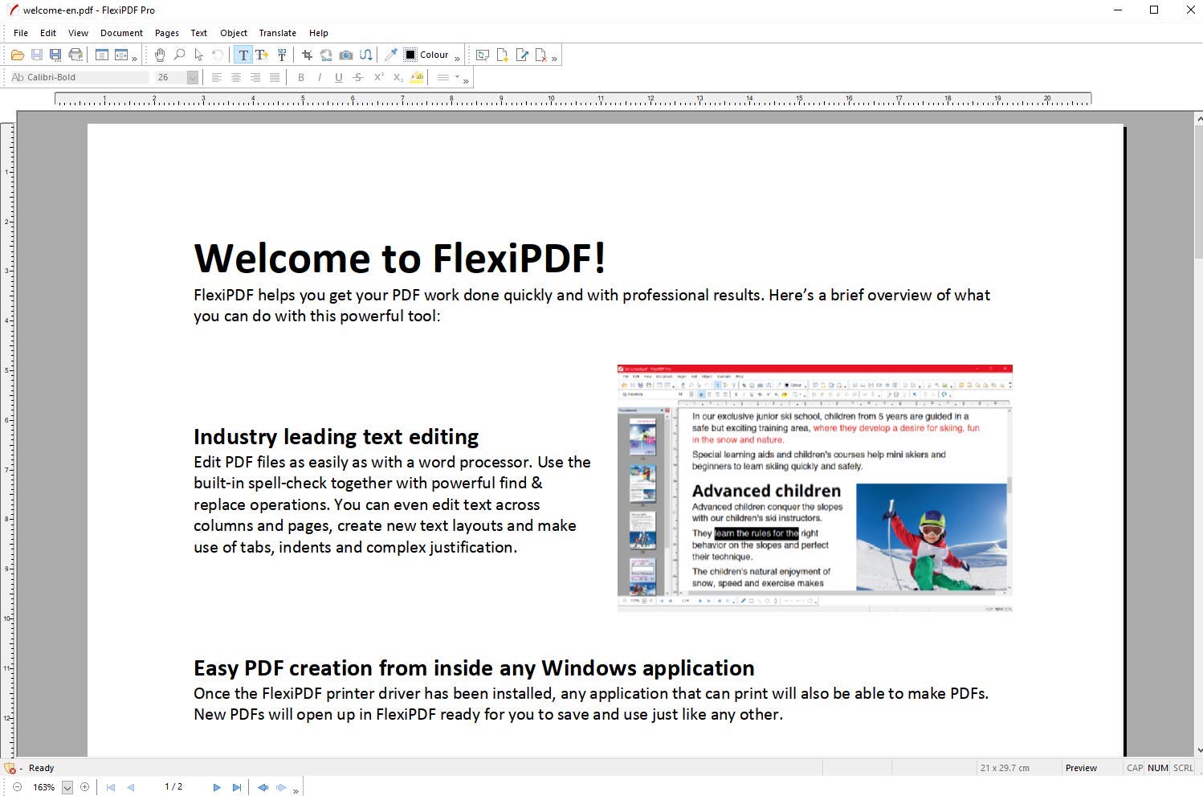Click the extract page icon
Viewport: 1203px width, 796px height.
coord(522,55)
